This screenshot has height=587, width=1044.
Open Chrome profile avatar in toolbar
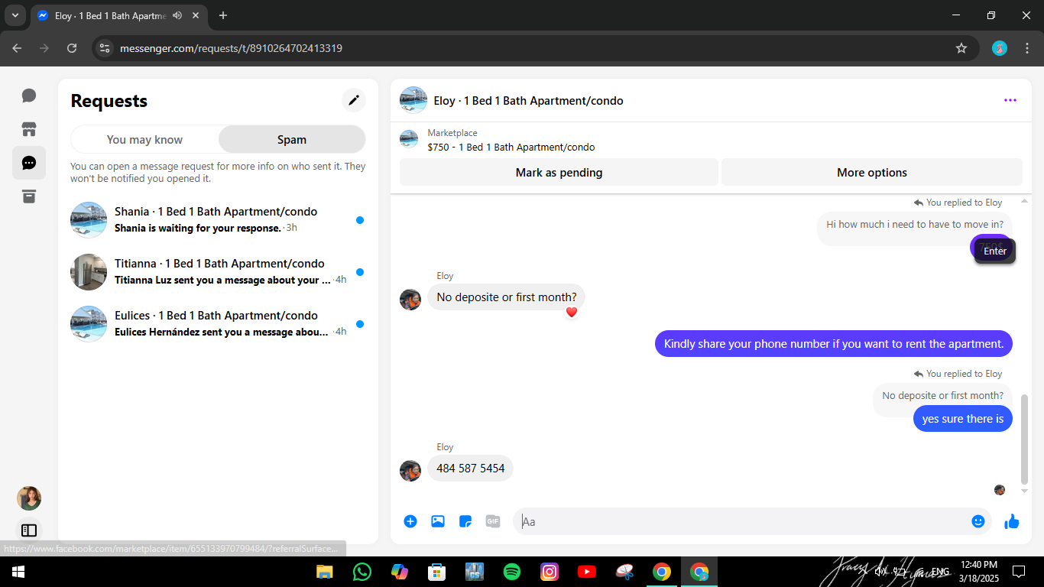(1000, 48)
